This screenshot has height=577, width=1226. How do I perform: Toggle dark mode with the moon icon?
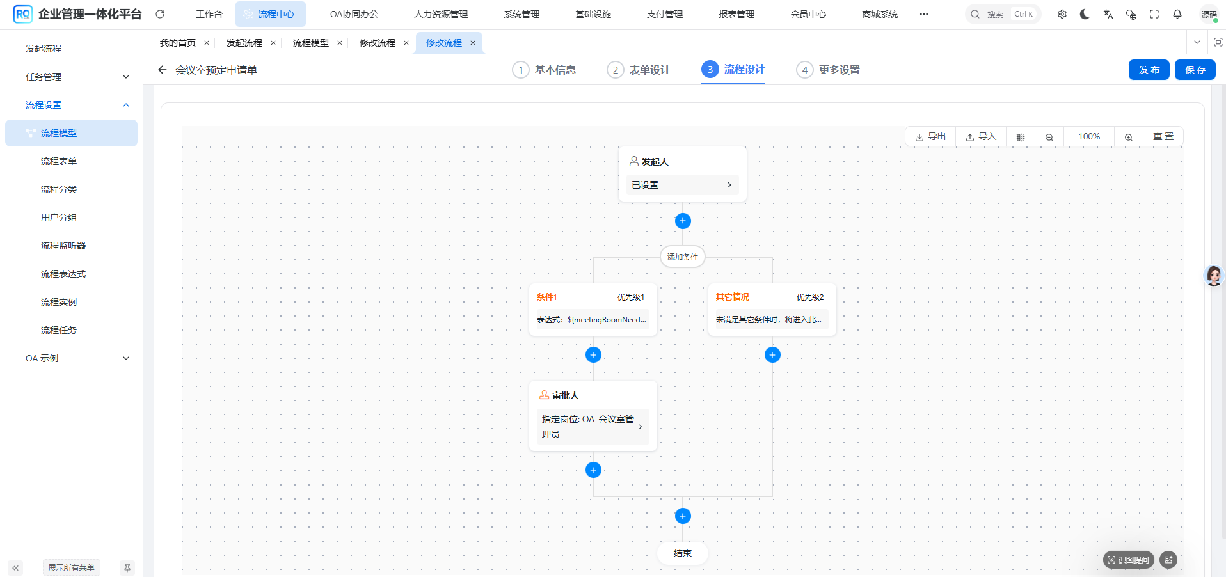click(1085, 13)
